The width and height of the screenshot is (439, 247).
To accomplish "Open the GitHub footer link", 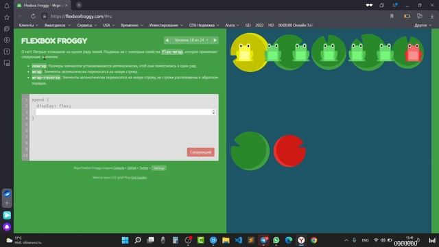I will click(132, 168).
